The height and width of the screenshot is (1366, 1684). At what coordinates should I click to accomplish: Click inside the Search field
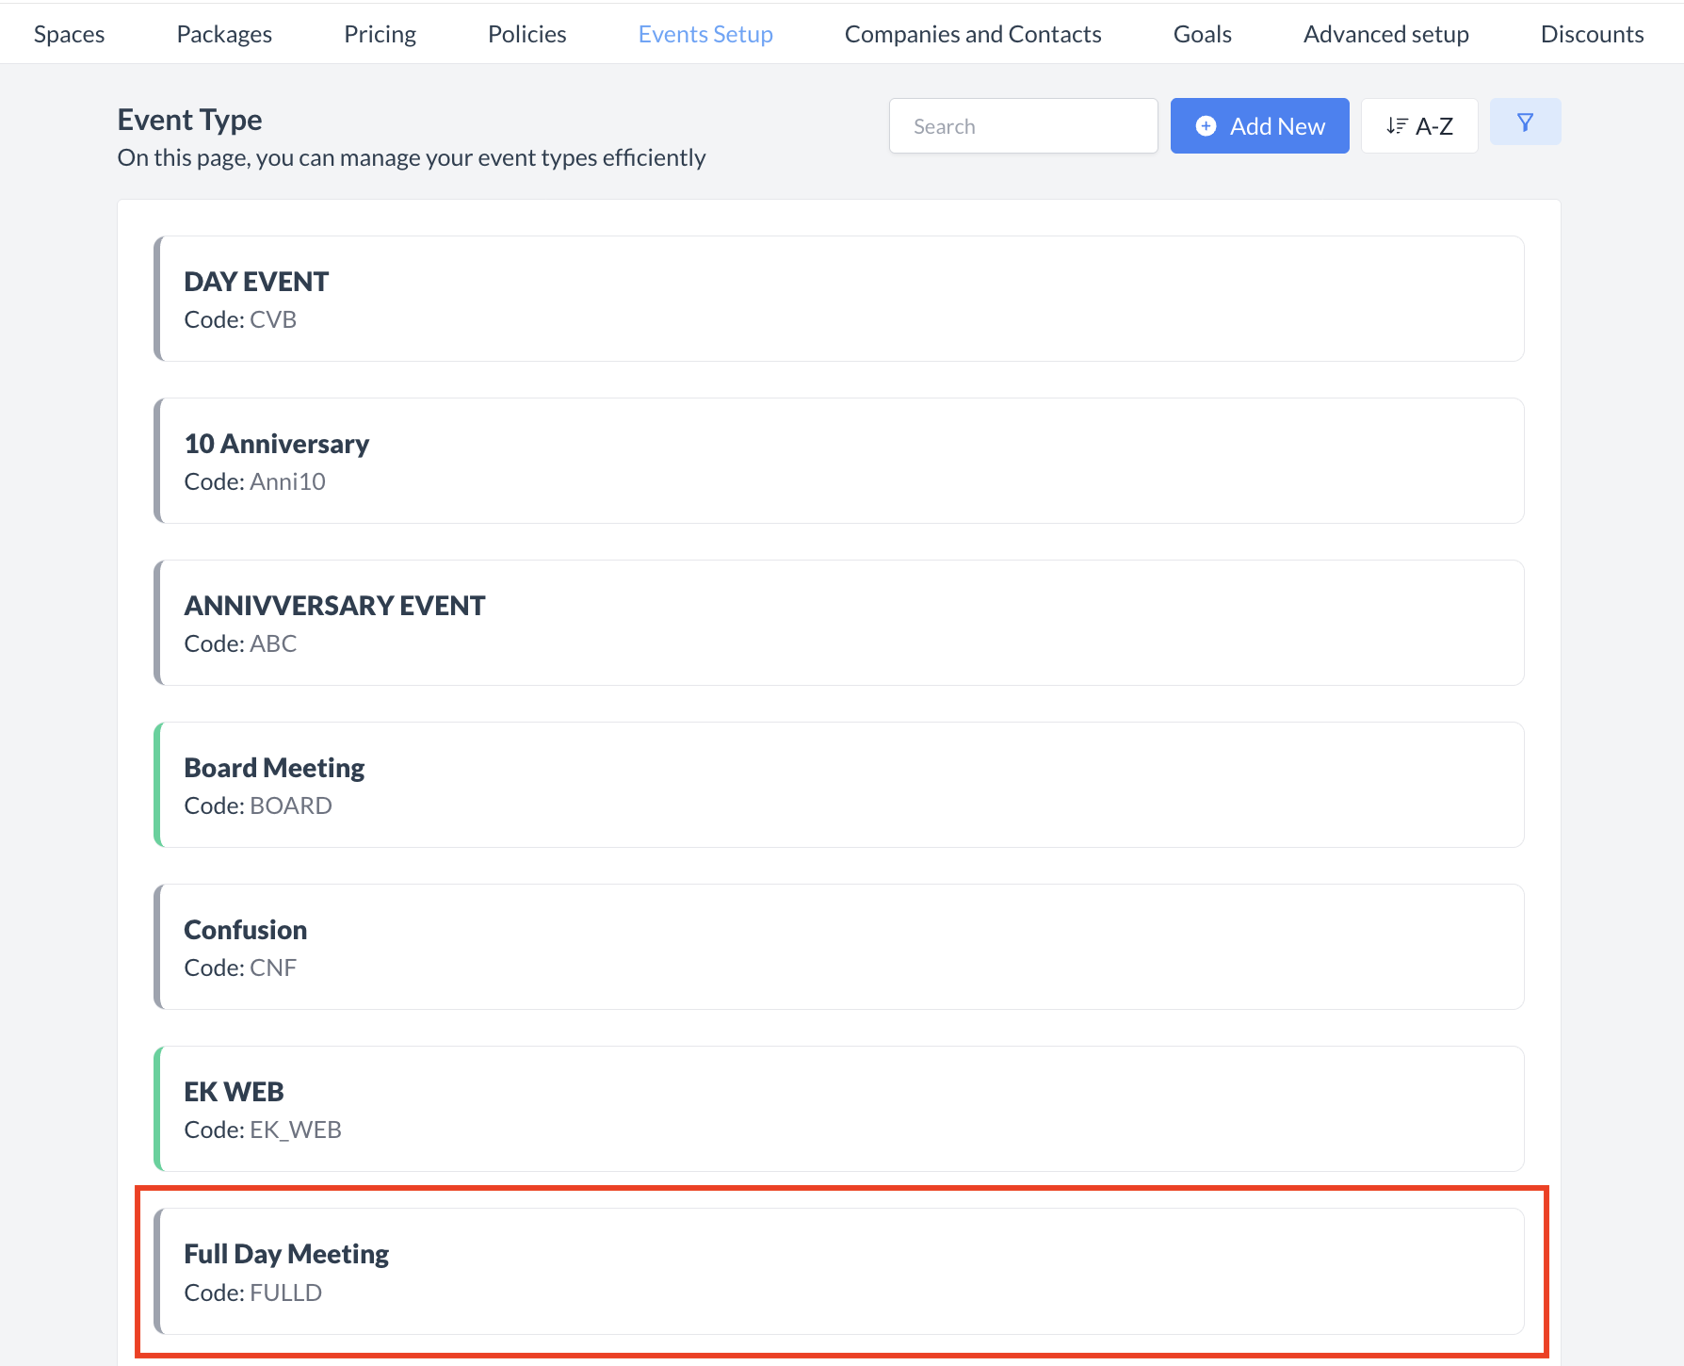pos(1023,125)
